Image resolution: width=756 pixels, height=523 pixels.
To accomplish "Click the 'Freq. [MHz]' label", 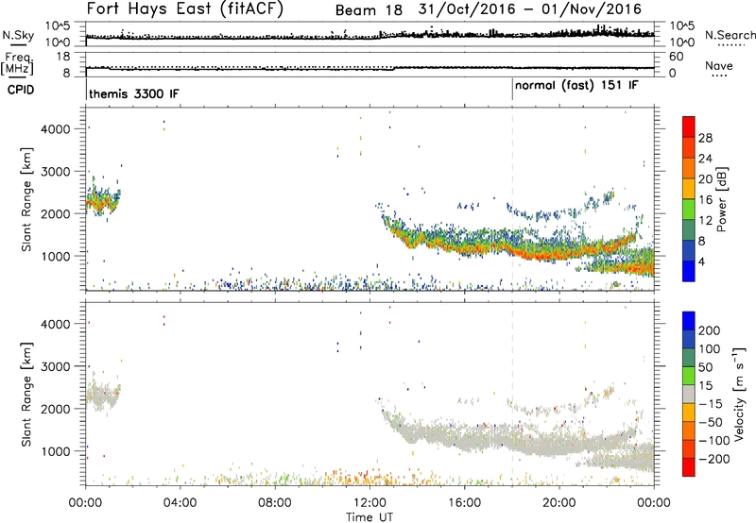I will tap(17, 64).
